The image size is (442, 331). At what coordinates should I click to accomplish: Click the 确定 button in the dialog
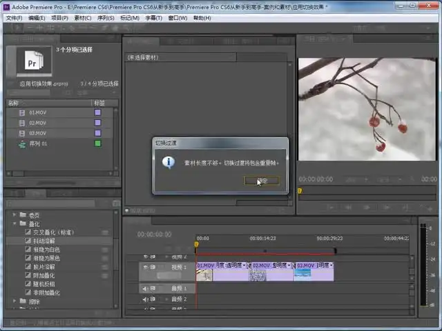262,181
